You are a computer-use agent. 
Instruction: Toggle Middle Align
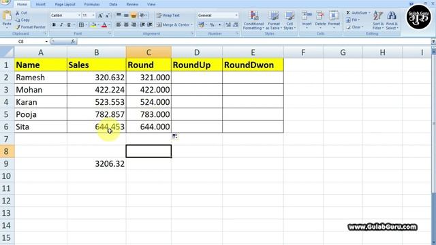pyautogui.click(x=126, y=16)
